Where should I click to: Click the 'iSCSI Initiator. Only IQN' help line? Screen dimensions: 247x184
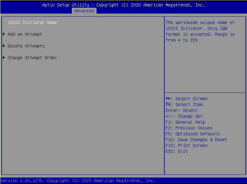tap(196, 28)
